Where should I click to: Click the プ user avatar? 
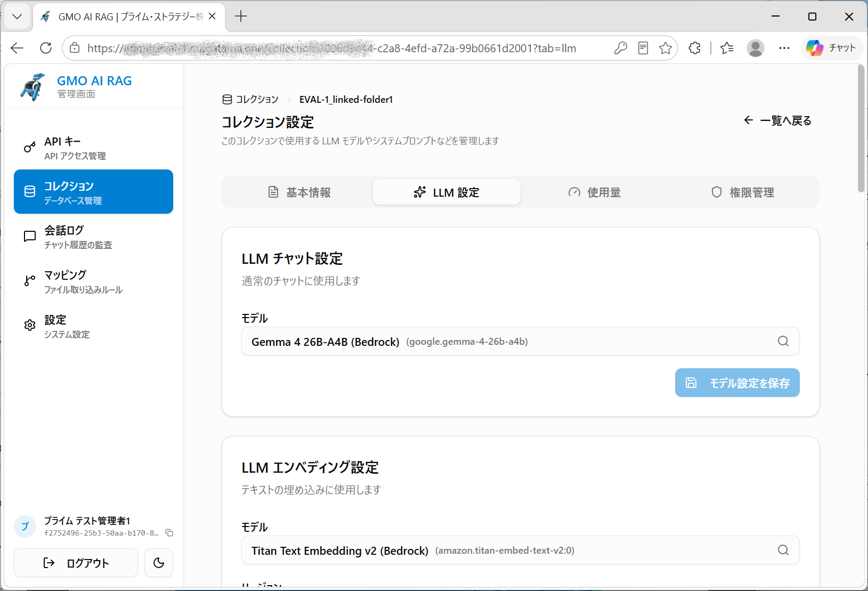pyautogui.click(x=25, y=527)
